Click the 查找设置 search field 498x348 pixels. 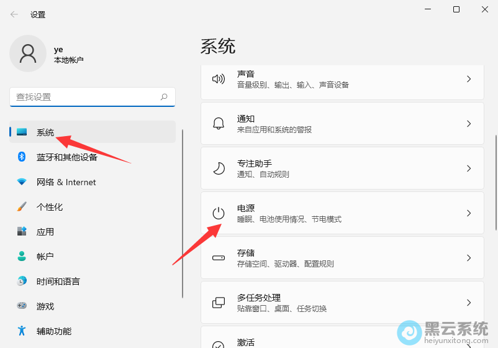[84, 97]
